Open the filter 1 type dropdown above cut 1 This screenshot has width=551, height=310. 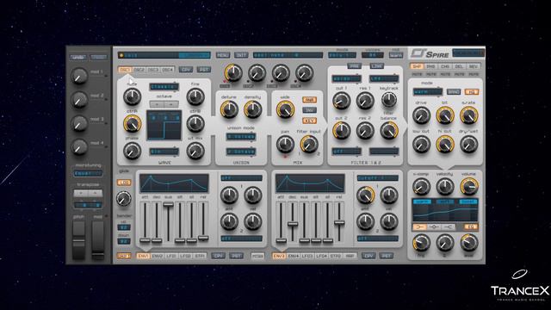[x=346, y=78]
